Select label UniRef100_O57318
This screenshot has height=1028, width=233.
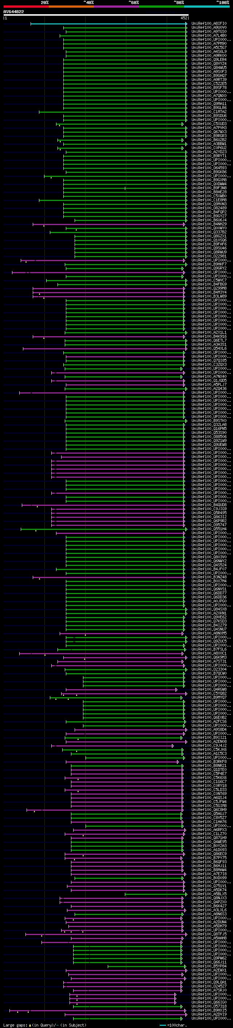click(x=209, y=1006)
